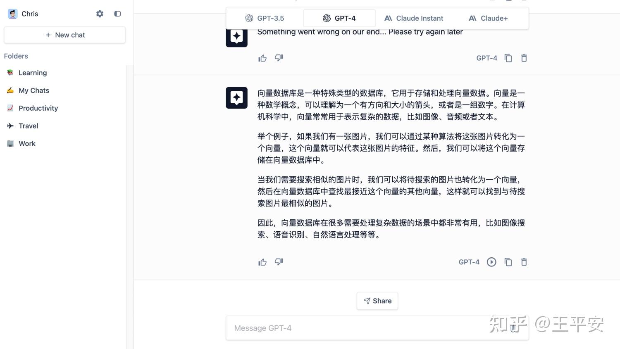Image resolution: width=620 pixels, height=349 pixels.
Task: Select the Claude+ model option
Action: [x=488, y=18]
